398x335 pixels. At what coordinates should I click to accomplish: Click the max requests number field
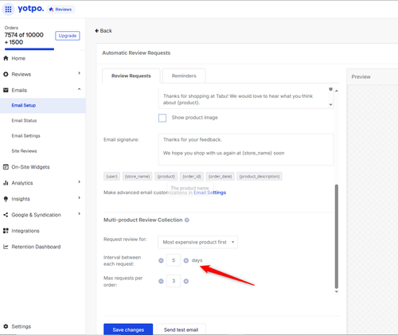(174, 281)
